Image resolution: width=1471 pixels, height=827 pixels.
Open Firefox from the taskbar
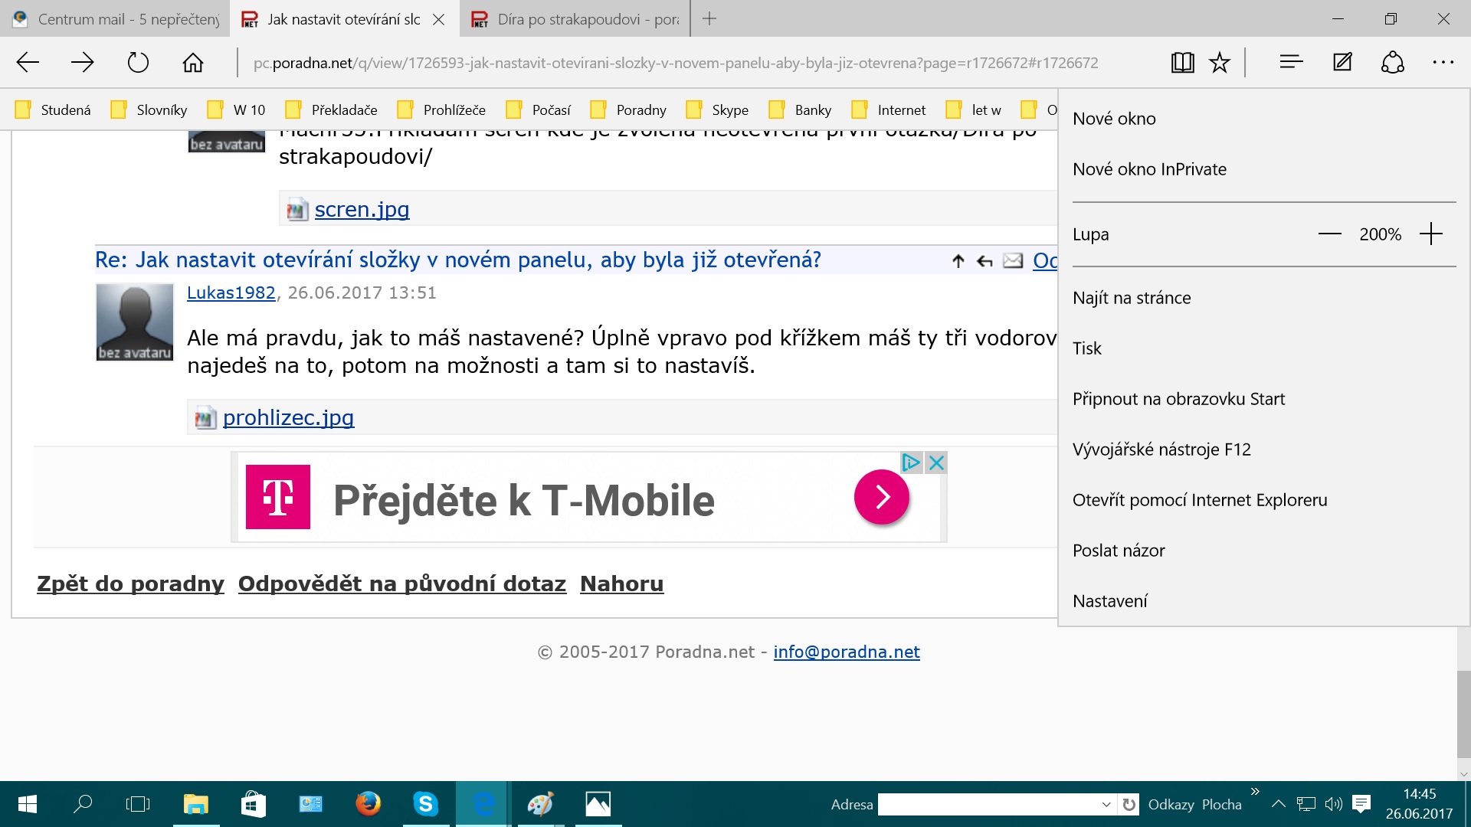coord(368,803)
